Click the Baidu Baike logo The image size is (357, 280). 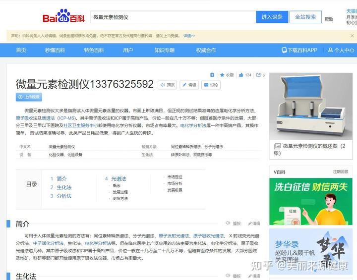pyautogui.click(x=63, y=16)
